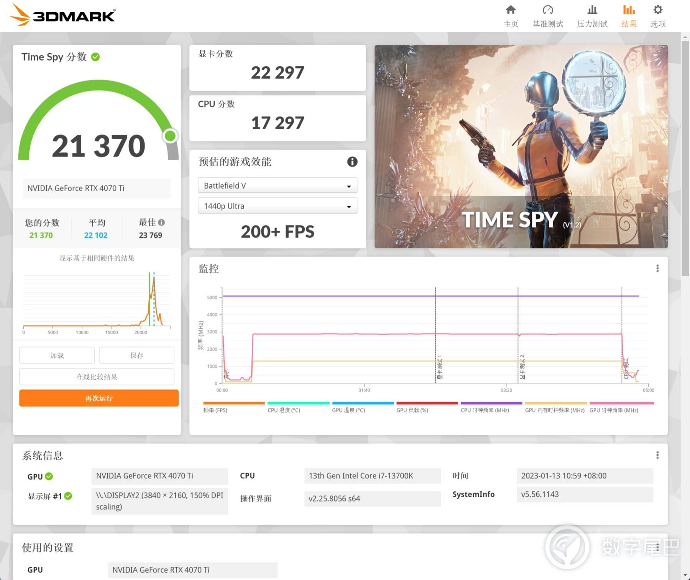The height and width of the screenshot is (580, 690).
Task: Go to the 主页 home tab
Action: 511,16
